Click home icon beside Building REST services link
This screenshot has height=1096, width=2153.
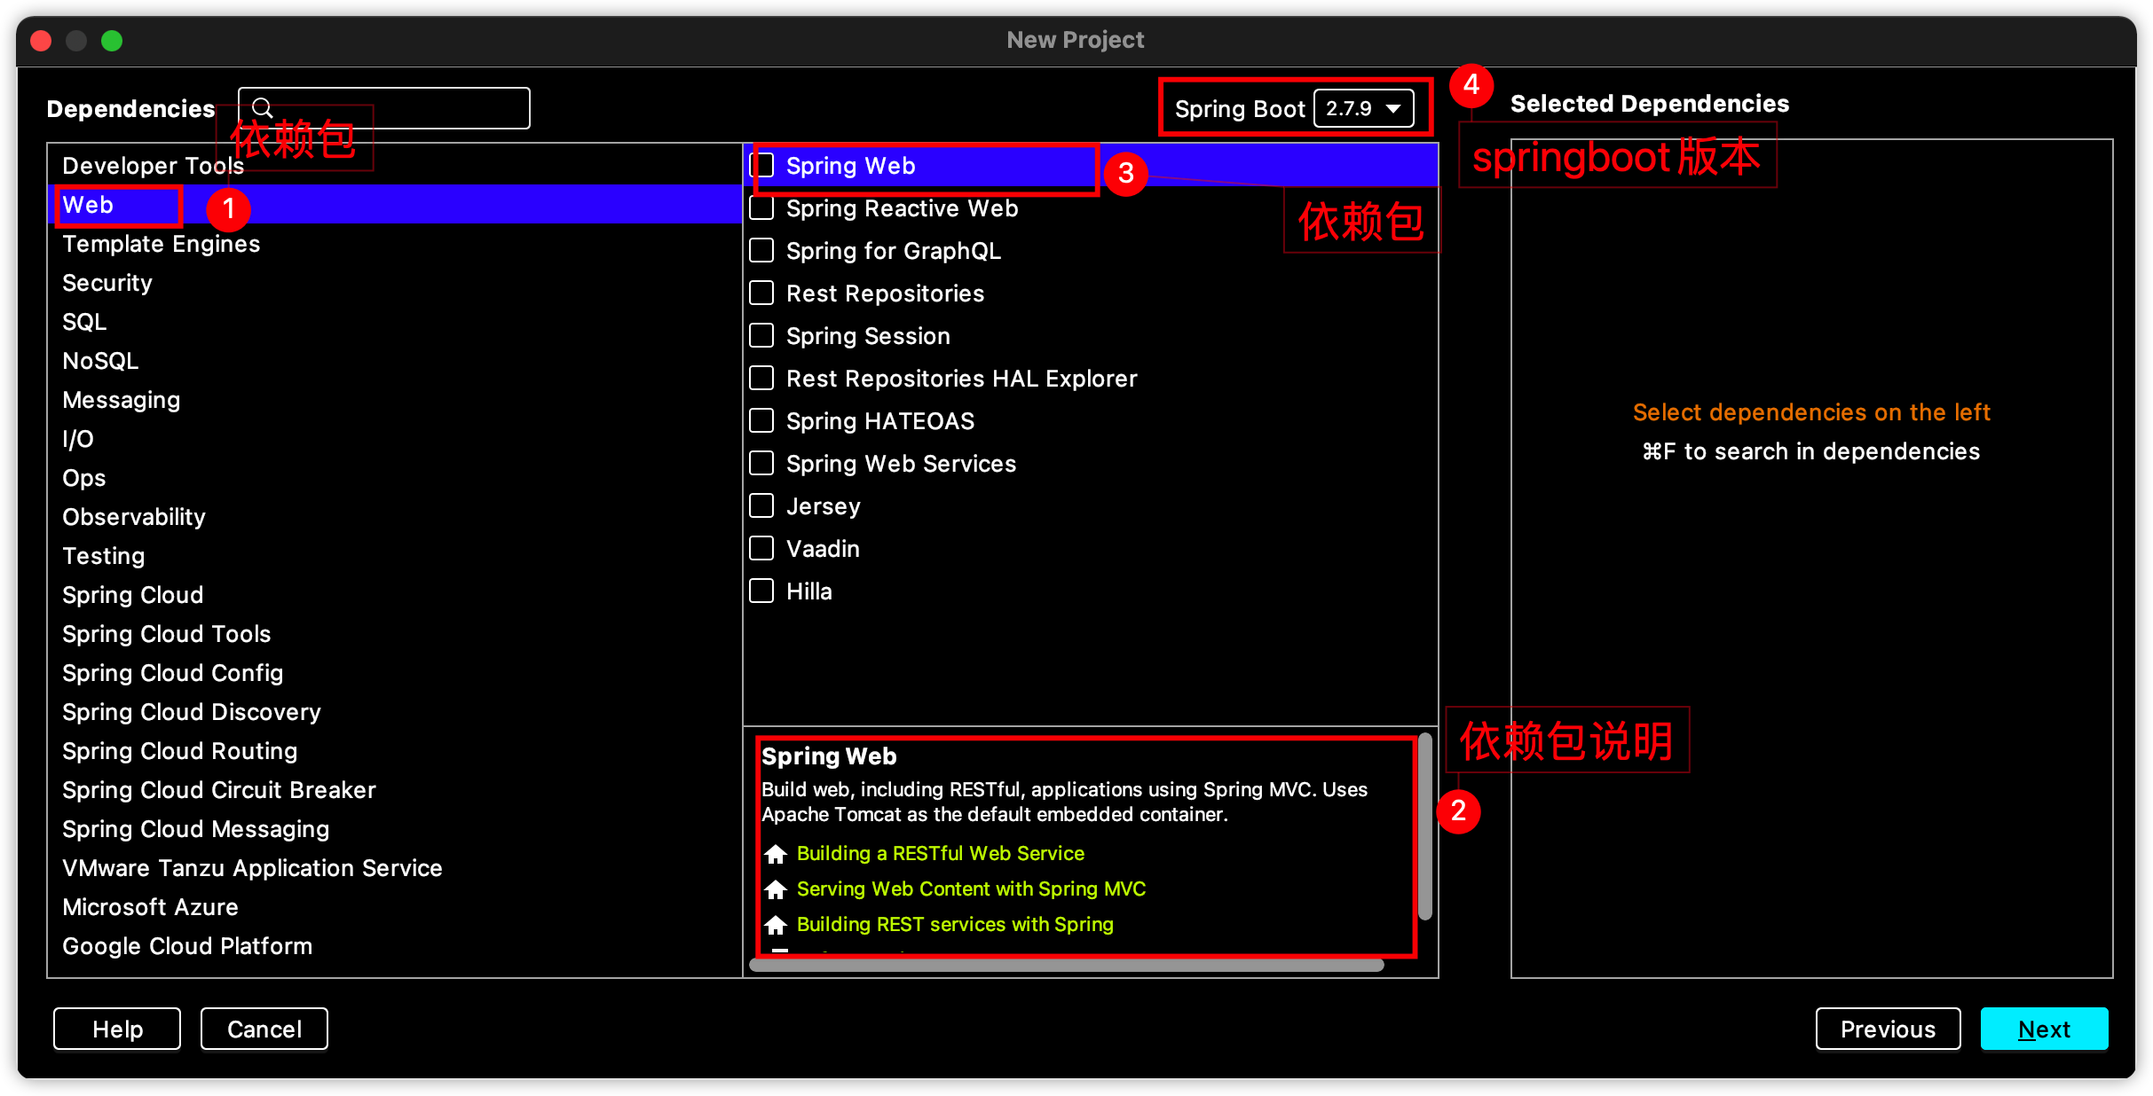pos(776,925)
